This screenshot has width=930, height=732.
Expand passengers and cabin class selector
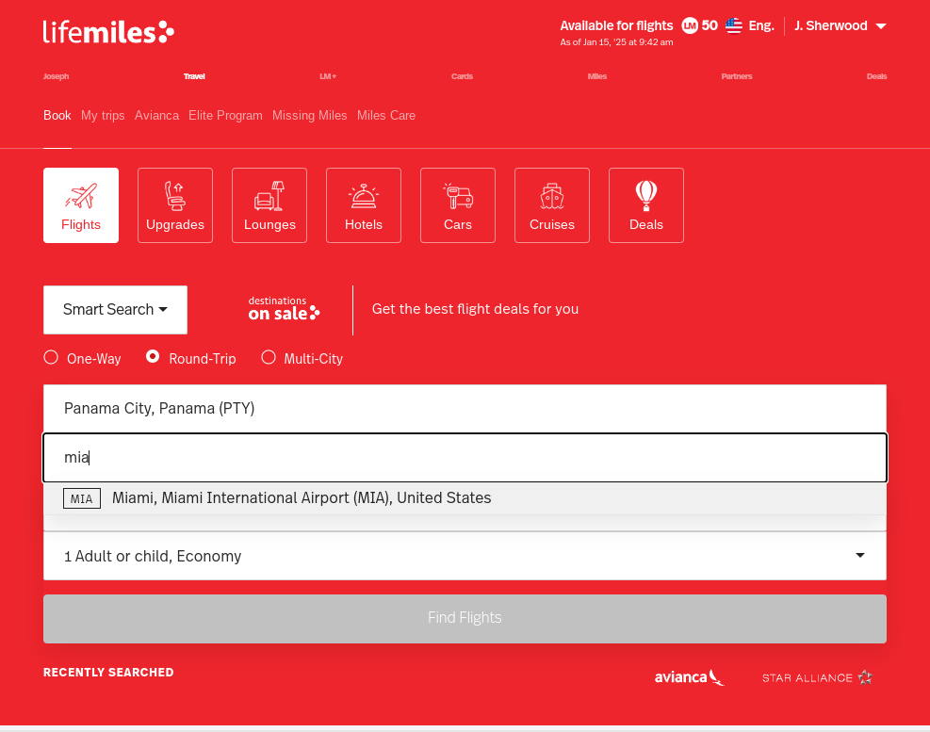click(465, 556)
